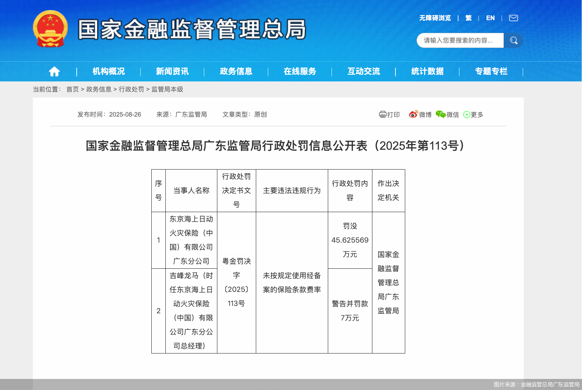Screen dimensions: 582x390
Task: Click the printer icon
Action: (383, 115)
